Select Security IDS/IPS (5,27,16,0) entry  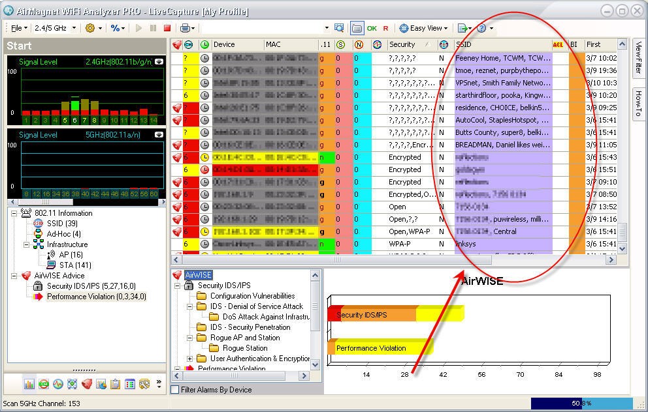point(91,286)
